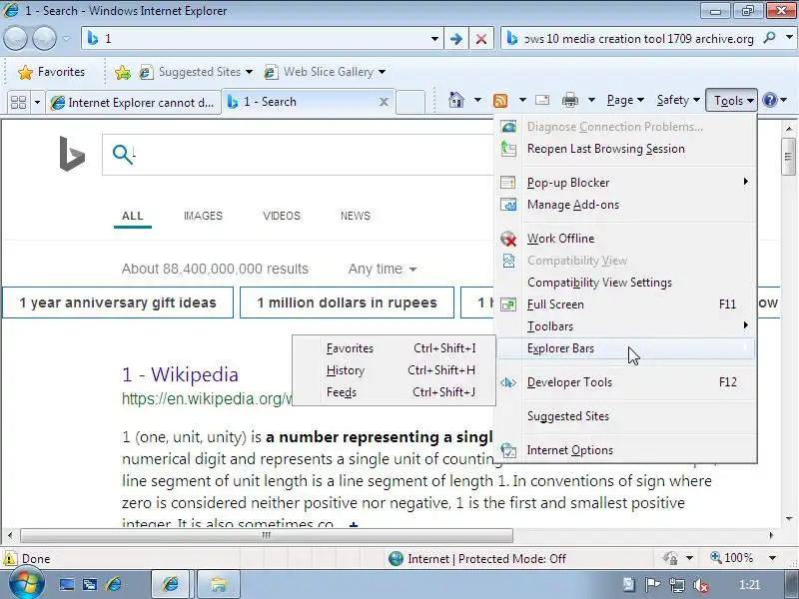Open the Windows Explorer folder taskbar button
The height and width of the screenshot is (599, 799).
click(218, 584)
